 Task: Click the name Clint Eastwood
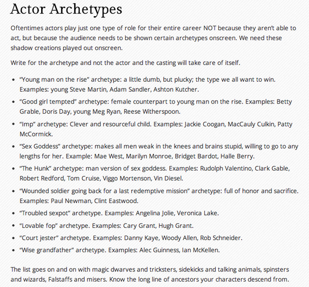[116, 201]
